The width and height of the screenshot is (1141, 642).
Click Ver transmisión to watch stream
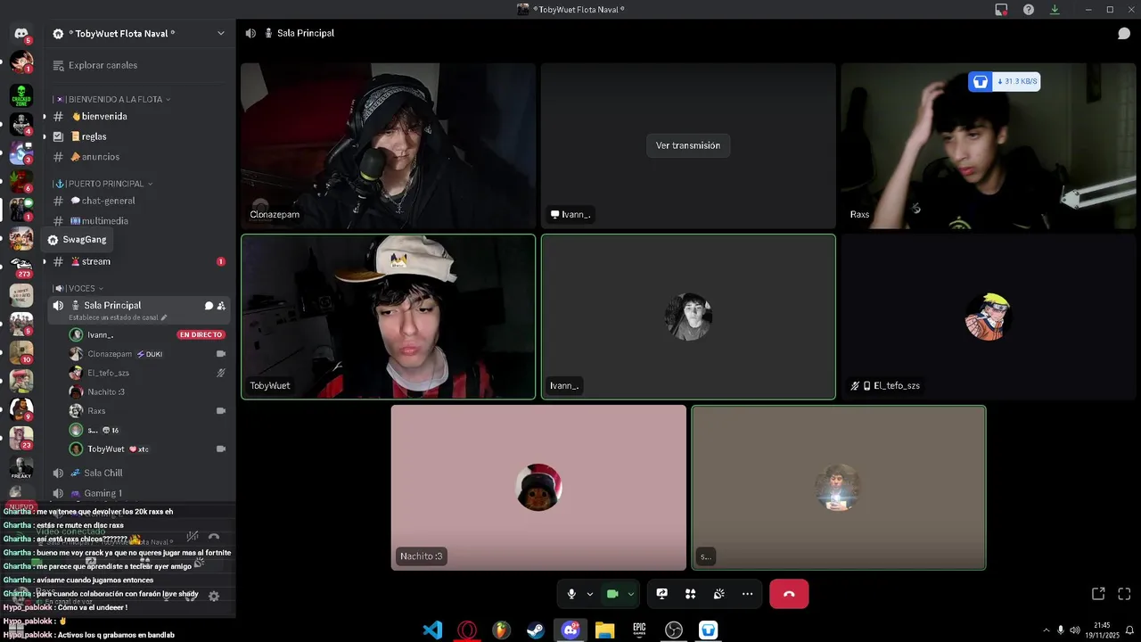(688, 145)
